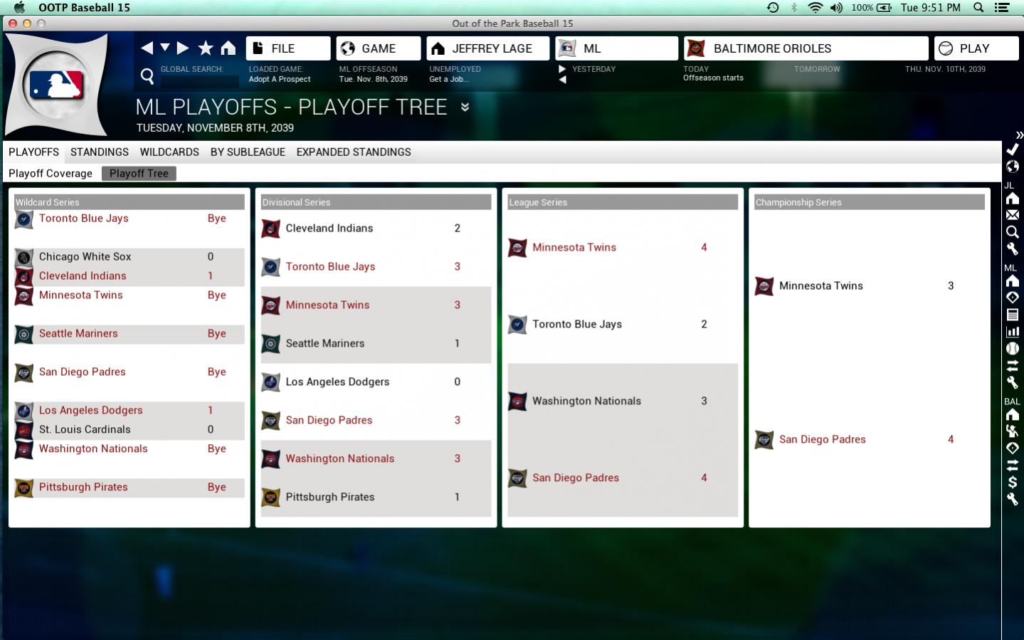Open Pittsburgh Pirates in the Divisional Series
The width and height of the screenshot is (1024, 640).
[330, 497]
